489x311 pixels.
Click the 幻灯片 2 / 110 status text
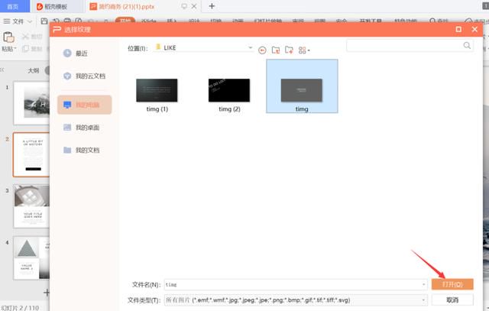coord(21,308)
